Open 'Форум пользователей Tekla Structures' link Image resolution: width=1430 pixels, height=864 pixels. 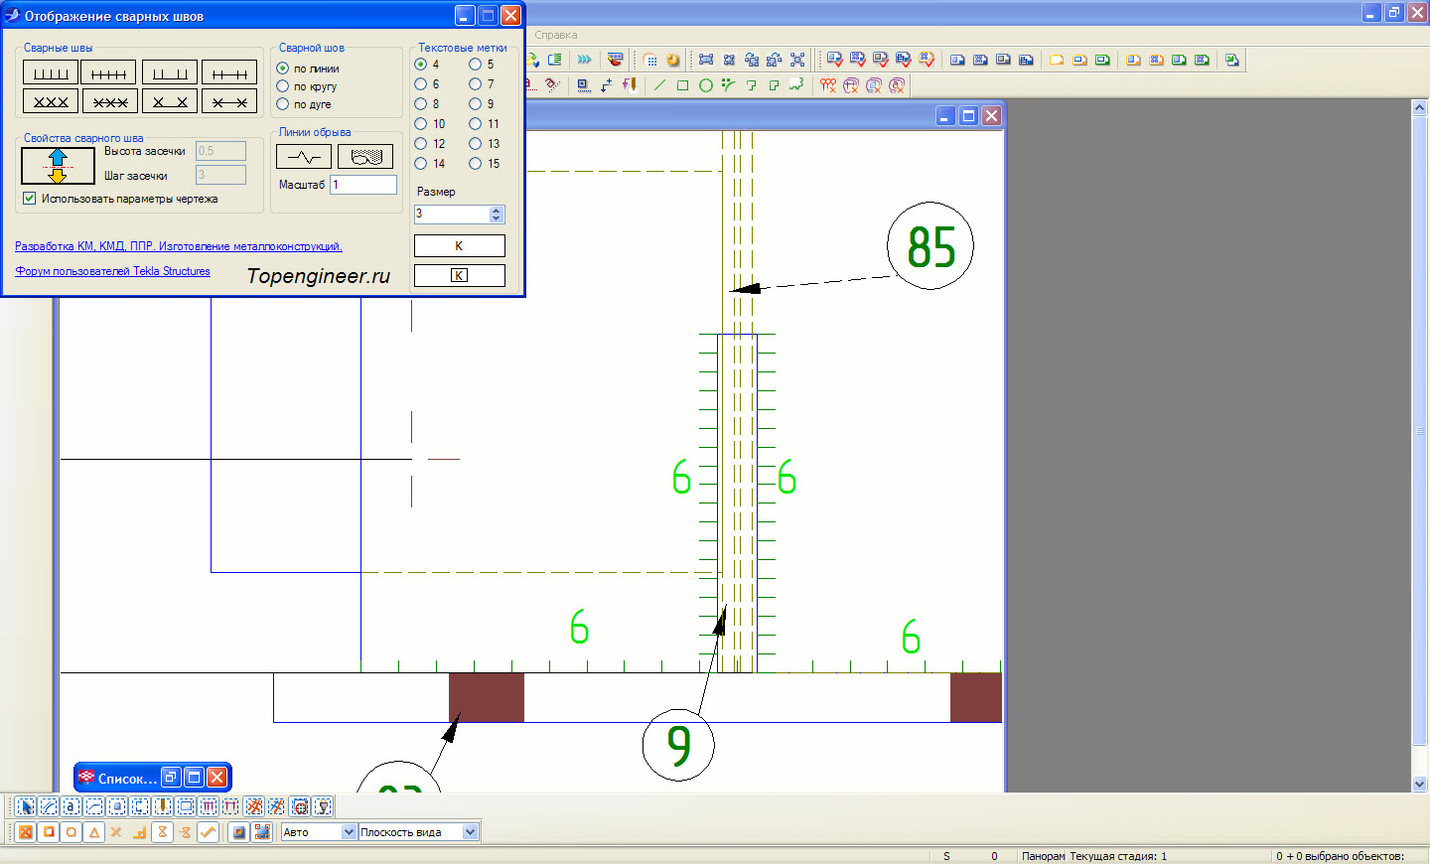point(112,271)
